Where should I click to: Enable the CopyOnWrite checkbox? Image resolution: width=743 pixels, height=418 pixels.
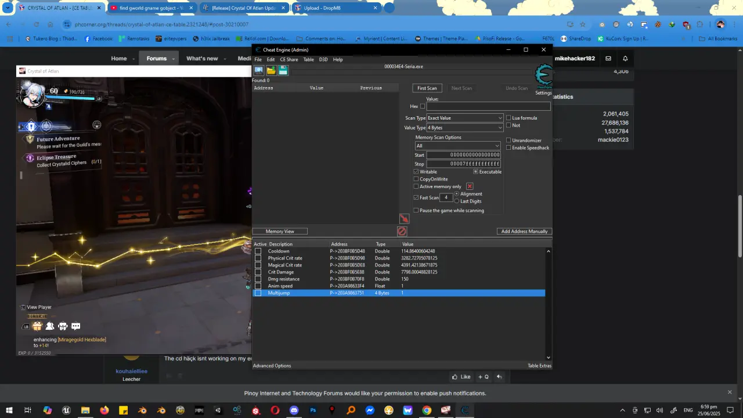(416, 179)
